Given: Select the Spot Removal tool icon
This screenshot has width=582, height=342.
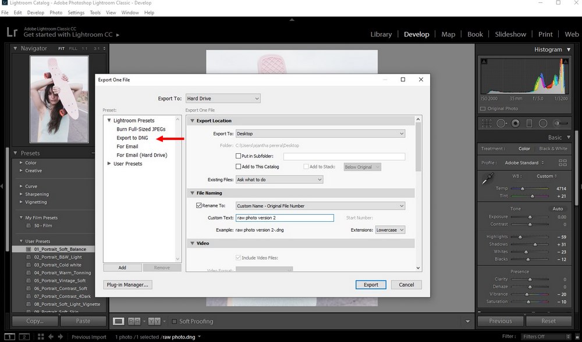Looking at the screenshot, I should pyautogui.click(x=502, y=123).
